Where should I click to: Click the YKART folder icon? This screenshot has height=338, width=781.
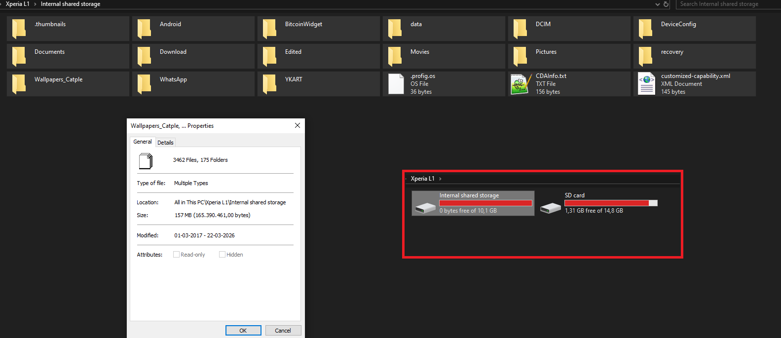pyautogui.click(x=269, y=84)
